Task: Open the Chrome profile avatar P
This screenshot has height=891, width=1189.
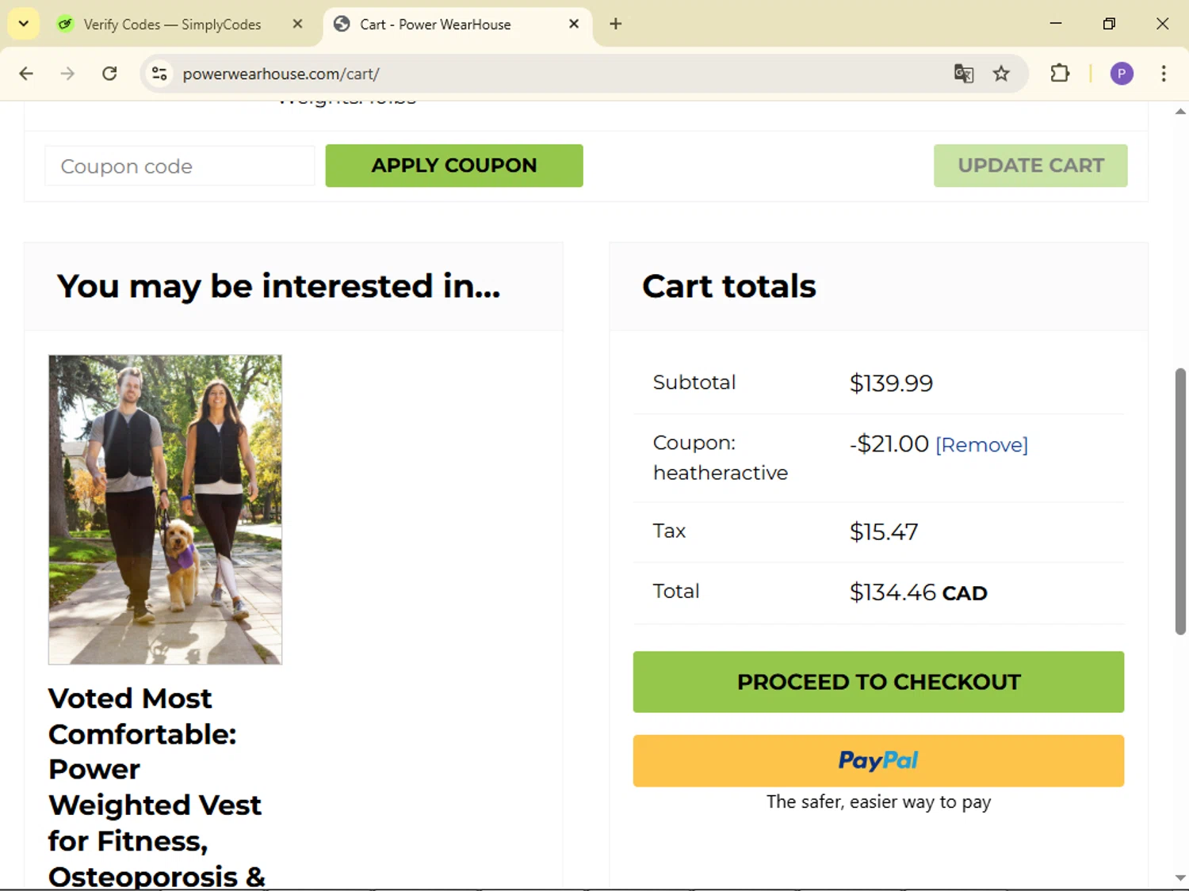Action: click(1122, 74)
